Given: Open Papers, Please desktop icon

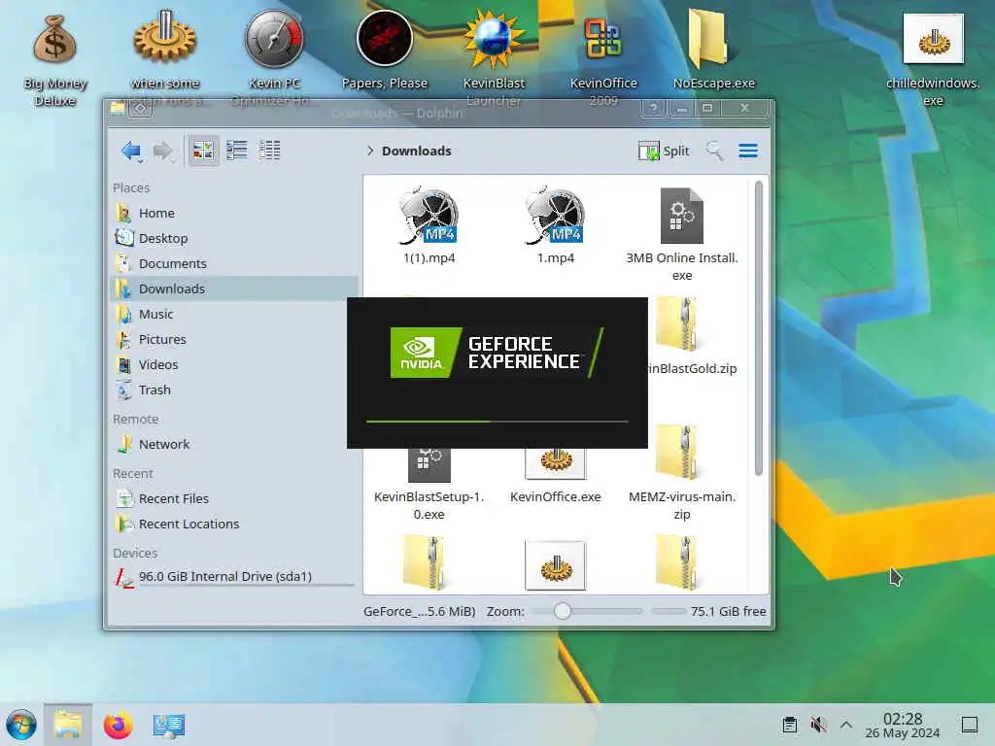Looking at the screenshot, I should [385, 51].
